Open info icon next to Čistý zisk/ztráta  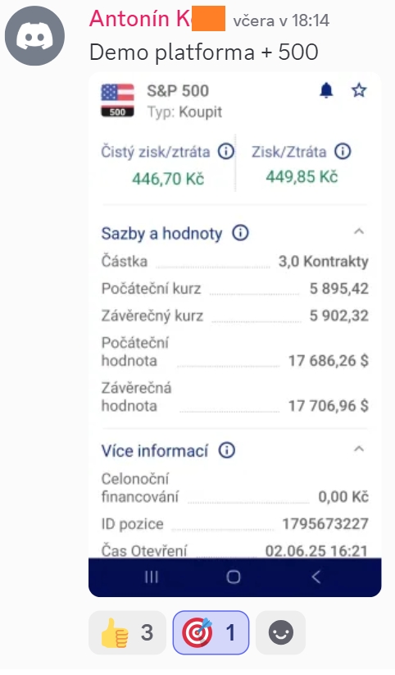(226, 152)
